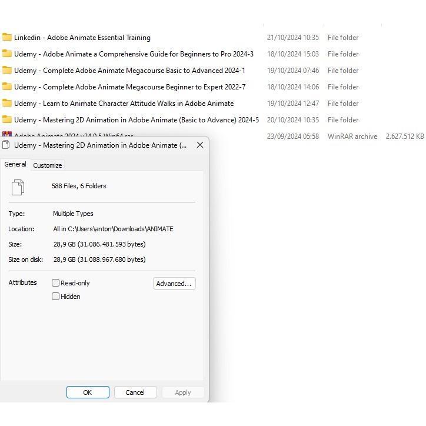426x426 pixels.
Task: Click the date 23/09/2024 05:58
Action: (x=293, y=137)
